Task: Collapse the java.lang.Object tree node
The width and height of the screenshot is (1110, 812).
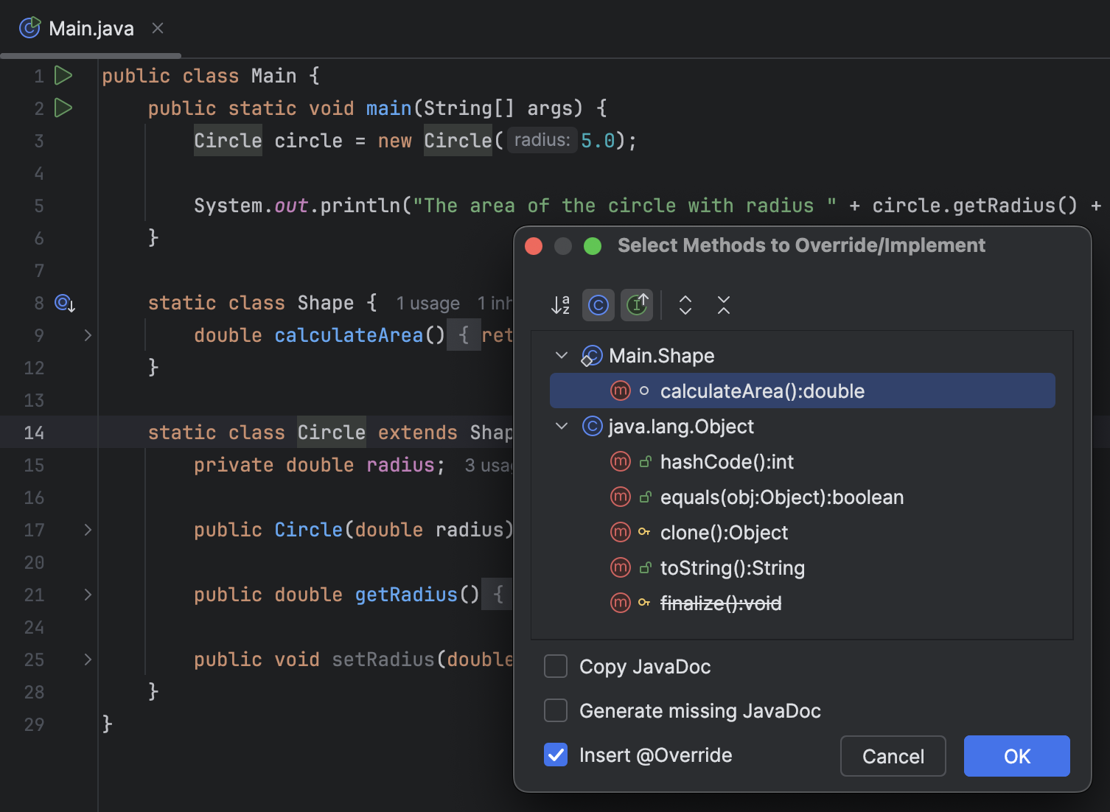Action: tap(561, 426)
